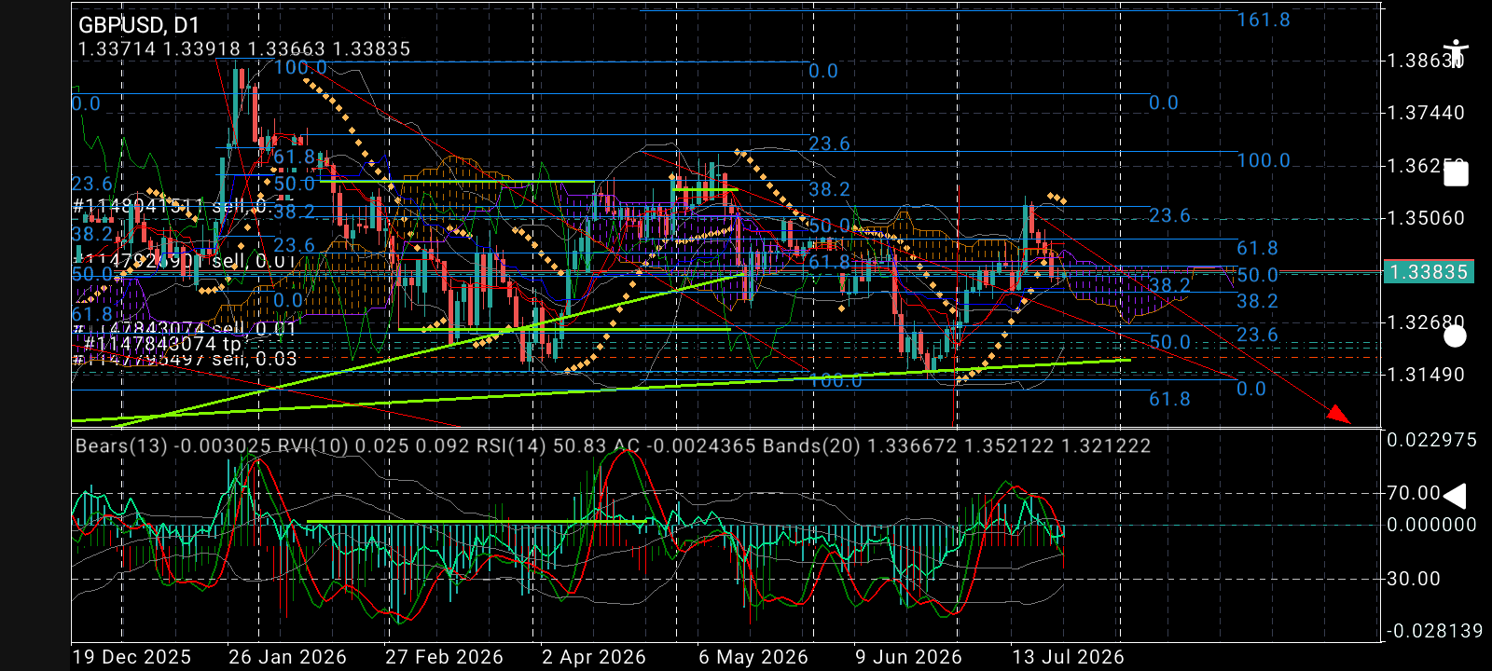Tap the 1.31490 price axis label
Screen dimensions: 1492x671
tap(1426, 375)
